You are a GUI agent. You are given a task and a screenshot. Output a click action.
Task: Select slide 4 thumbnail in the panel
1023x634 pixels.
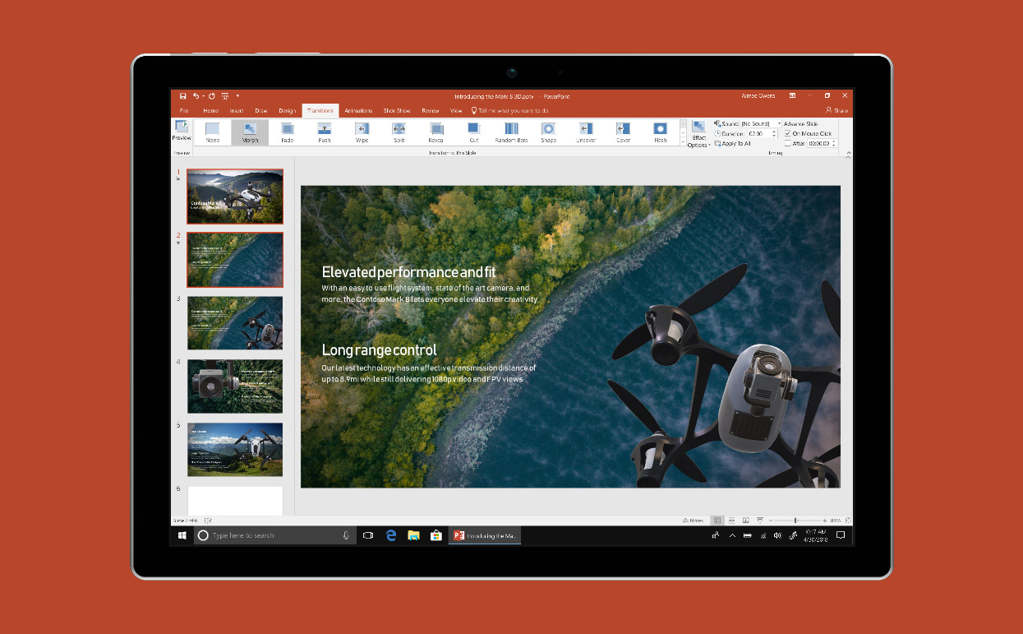click(x=235, y=386)
